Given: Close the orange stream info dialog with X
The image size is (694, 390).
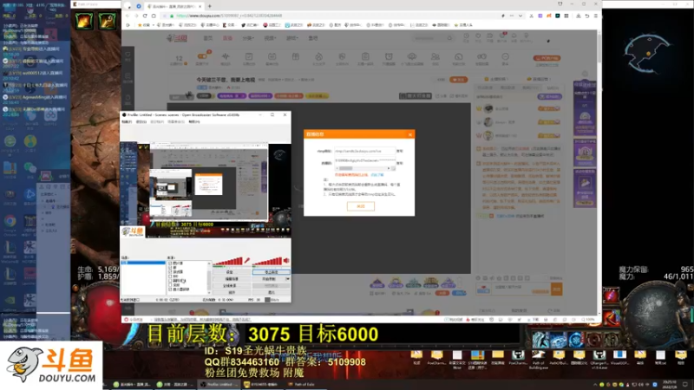Looking at the screenshot, I should tap(409, 134).
